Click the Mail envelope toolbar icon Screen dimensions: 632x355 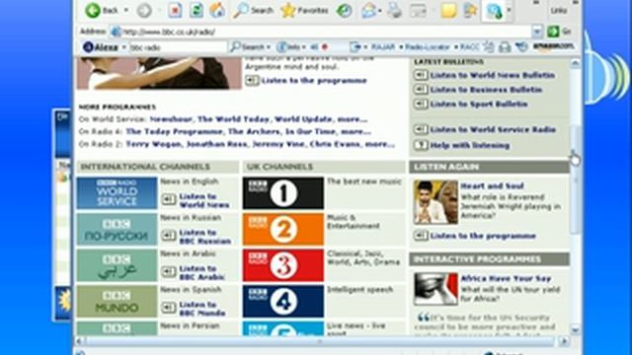tap(368, 11)
